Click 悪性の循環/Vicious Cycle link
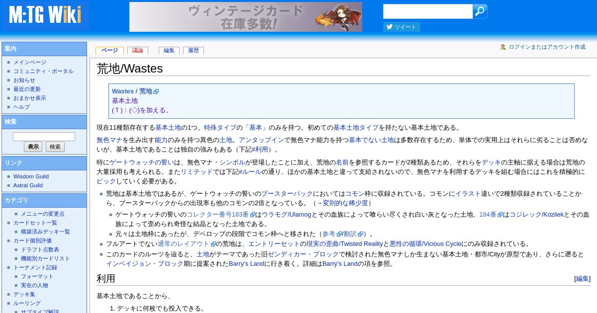The width and height of the screenshot is (597, 313). tap(425, 244)
